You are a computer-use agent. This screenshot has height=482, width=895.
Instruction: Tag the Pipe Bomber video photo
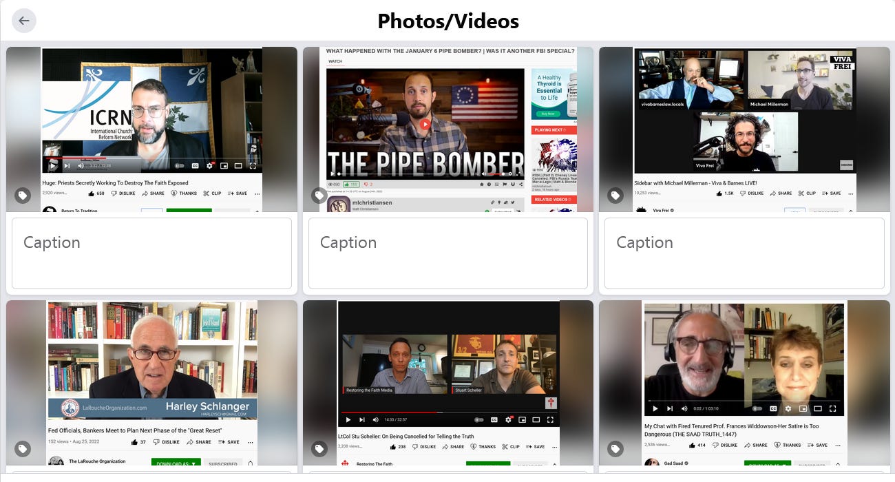[319, 196]
